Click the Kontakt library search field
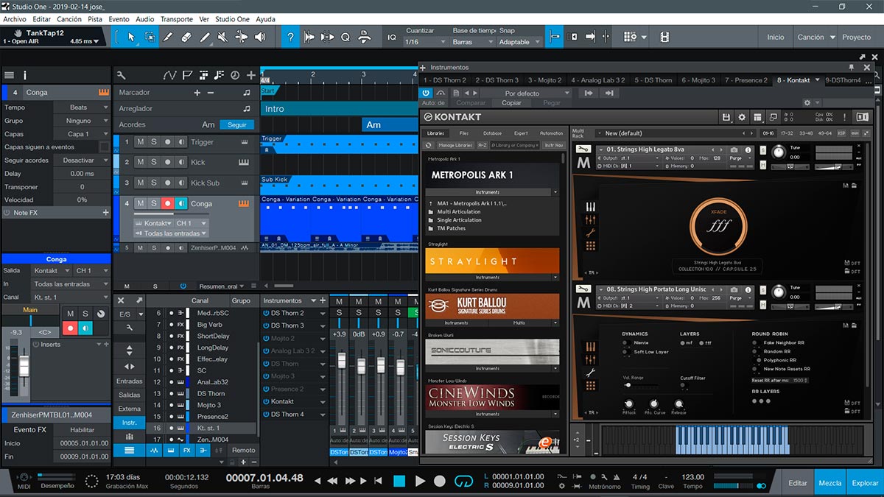Screen dimensions: 884x497 (514, 145)
